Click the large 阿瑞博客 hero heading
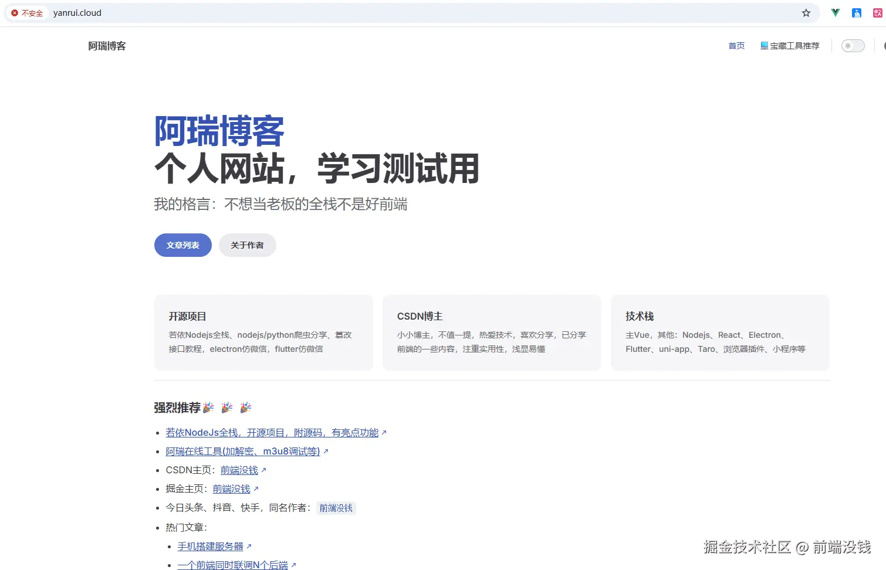The image size is (886, 570). [219, 131]
